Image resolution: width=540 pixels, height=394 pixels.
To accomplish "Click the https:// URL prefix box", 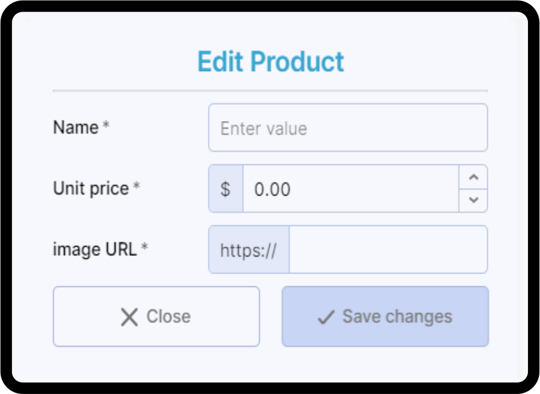I will [x=249, y=250].
